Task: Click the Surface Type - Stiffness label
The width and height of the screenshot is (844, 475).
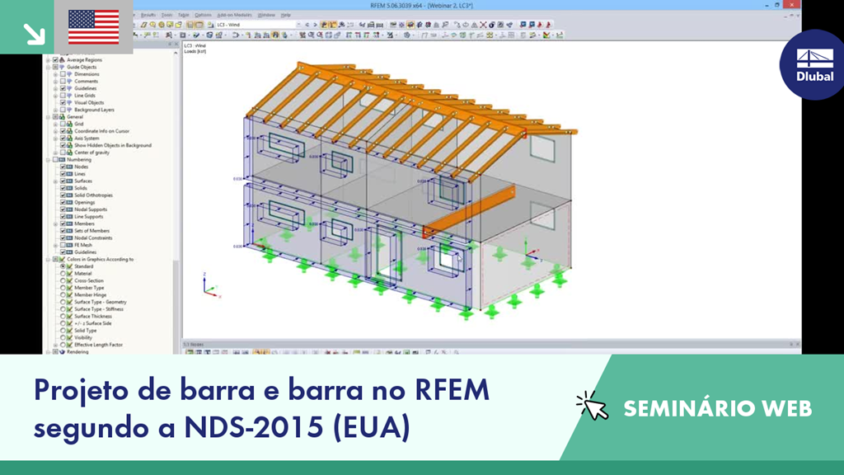Action: (x=99, y=309)
